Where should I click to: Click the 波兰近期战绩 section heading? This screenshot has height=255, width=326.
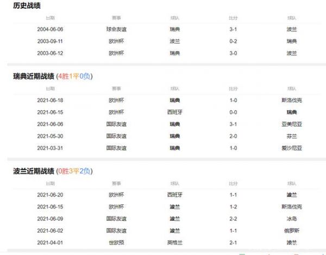[x=34, y=171]
